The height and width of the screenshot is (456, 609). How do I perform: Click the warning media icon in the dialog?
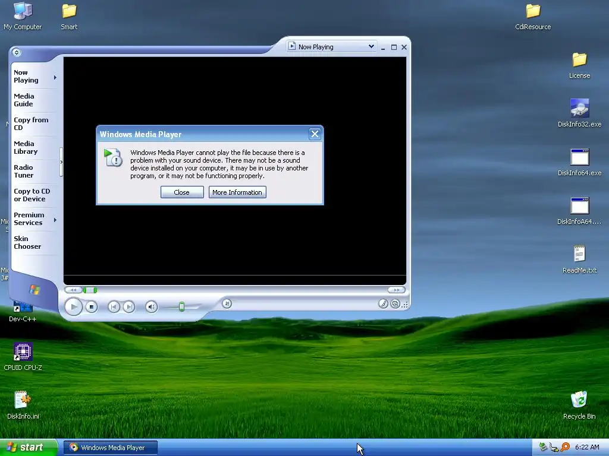pyautogui.click(x=113, y=157)
